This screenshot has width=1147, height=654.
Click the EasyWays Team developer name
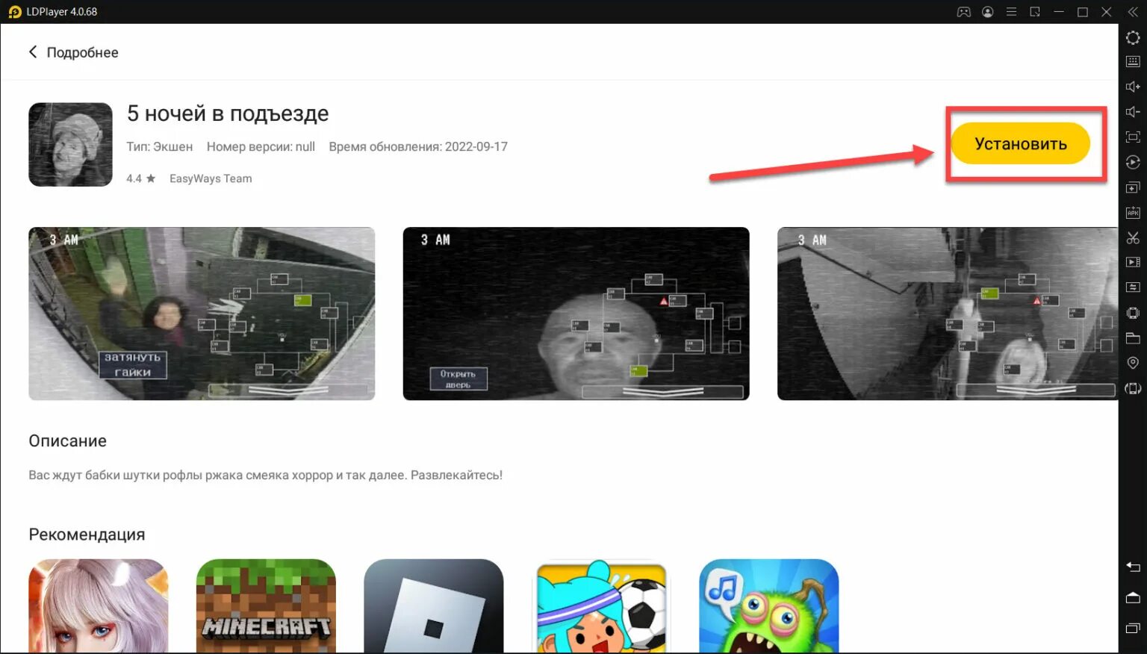(x=211, y=178)
